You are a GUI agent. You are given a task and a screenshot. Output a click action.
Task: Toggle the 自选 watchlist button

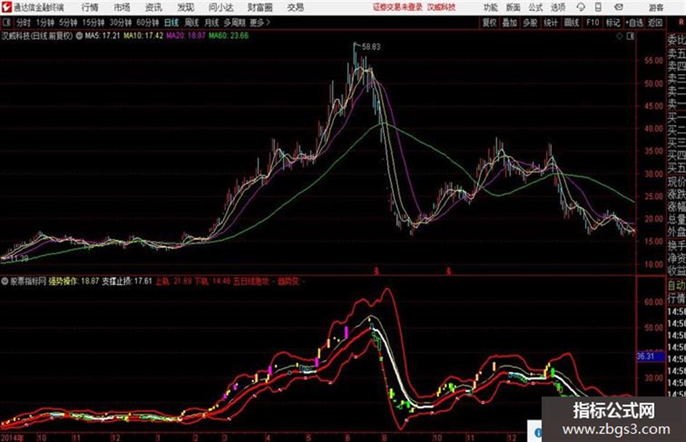[634, 22]
